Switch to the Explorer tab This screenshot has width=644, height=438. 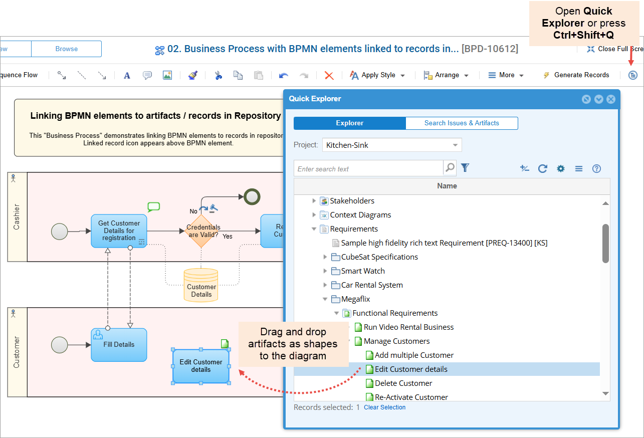coord(349,123)
